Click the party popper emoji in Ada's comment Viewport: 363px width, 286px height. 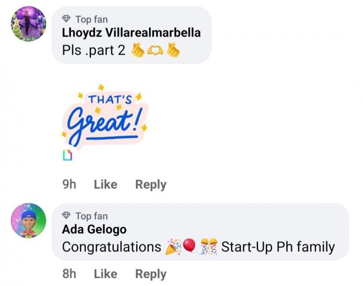[173, 247]
